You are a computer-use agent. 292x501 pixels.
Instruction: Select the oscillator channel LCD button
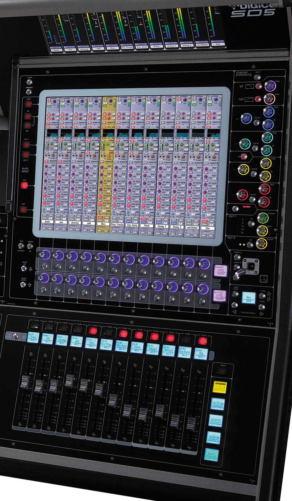coord(185,352)
